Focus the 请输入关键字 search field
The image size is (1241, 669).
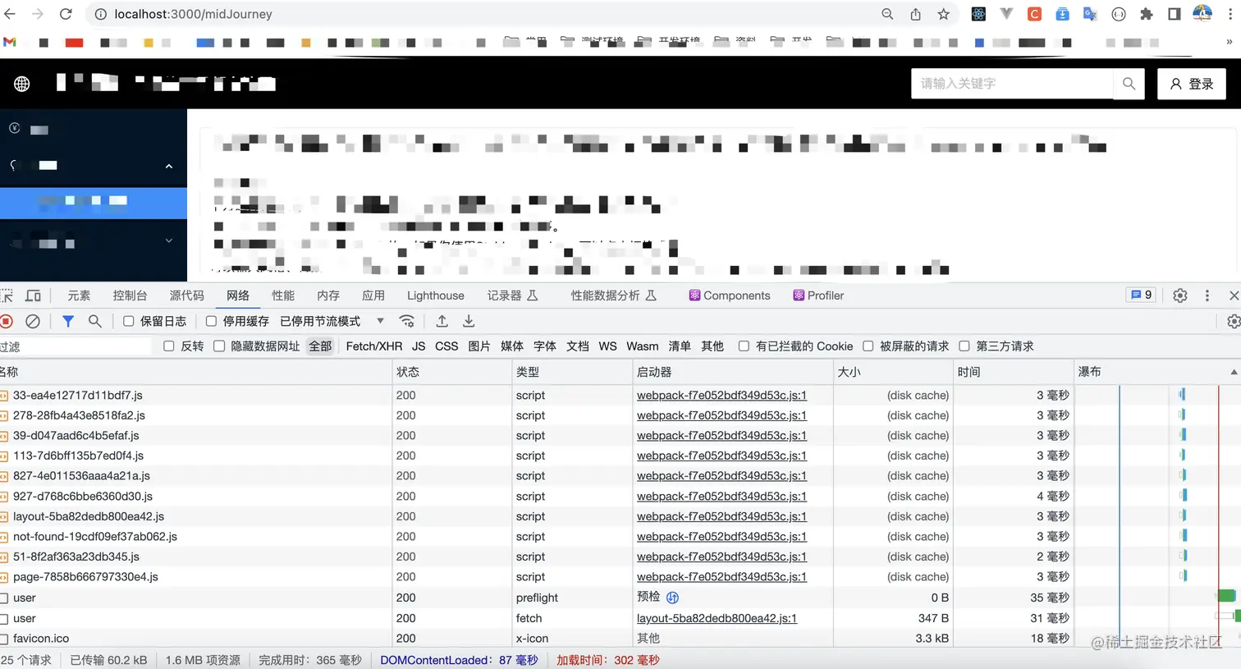1012,84
